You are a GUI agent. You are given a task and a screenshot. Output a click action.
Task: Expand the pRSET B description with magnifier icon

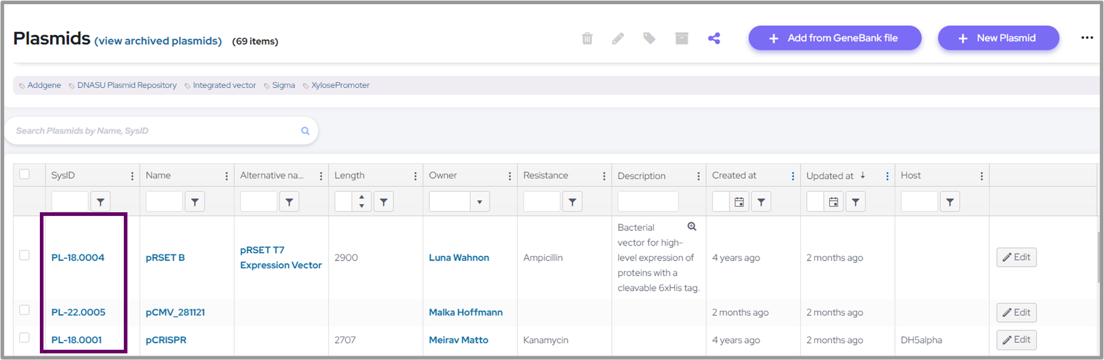692,227
